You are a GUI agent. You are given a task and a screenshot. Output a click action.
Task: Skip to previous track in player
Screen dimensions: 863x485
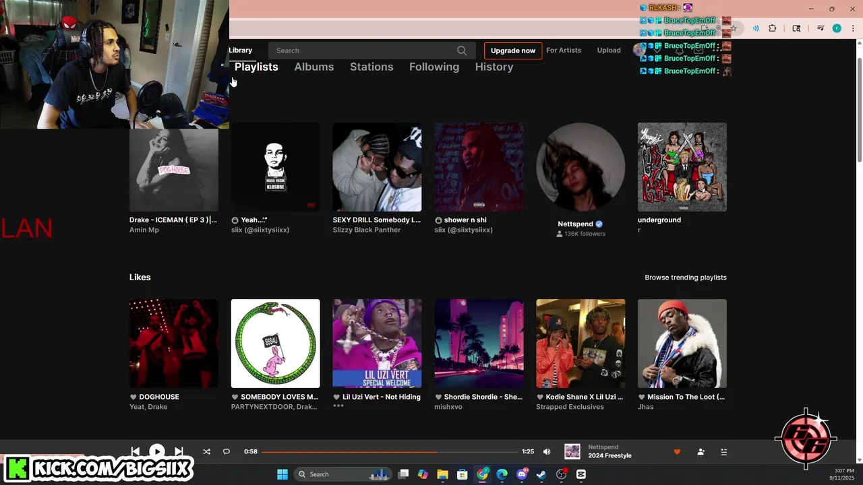(x=135, y=451)
